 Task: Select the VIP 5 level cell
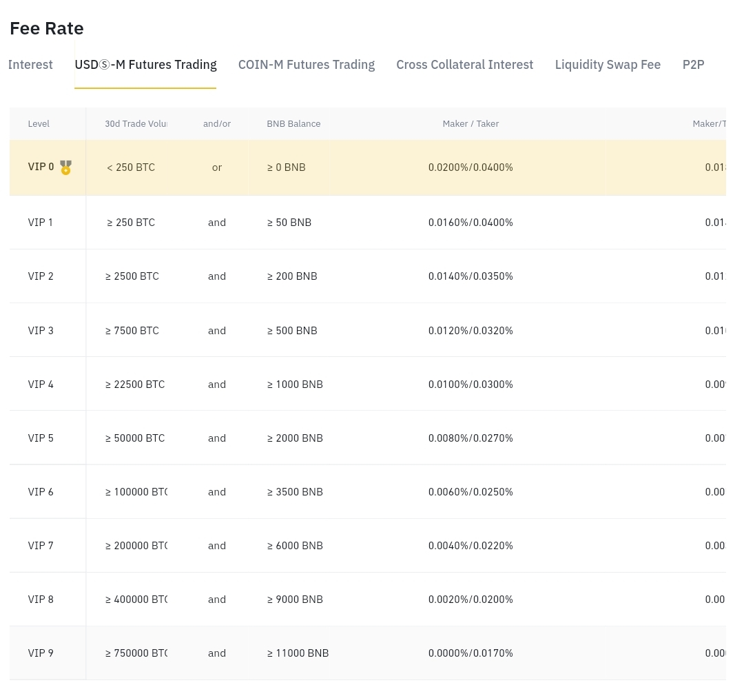[x=41, y=438]
